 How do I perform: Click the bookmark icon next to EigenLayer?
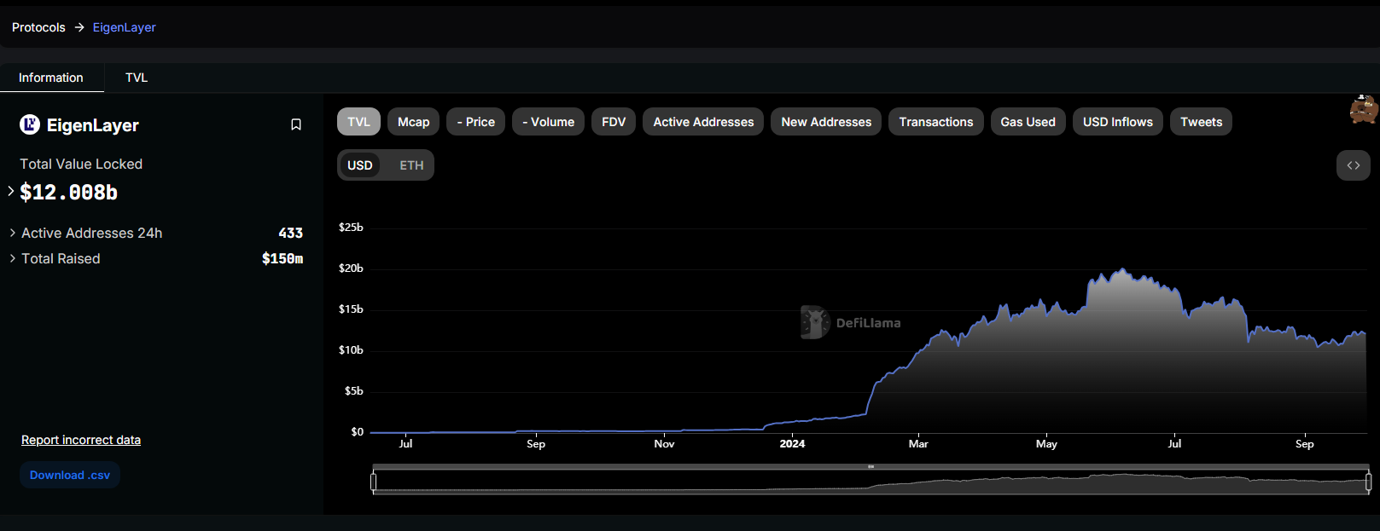click(296, 124)
